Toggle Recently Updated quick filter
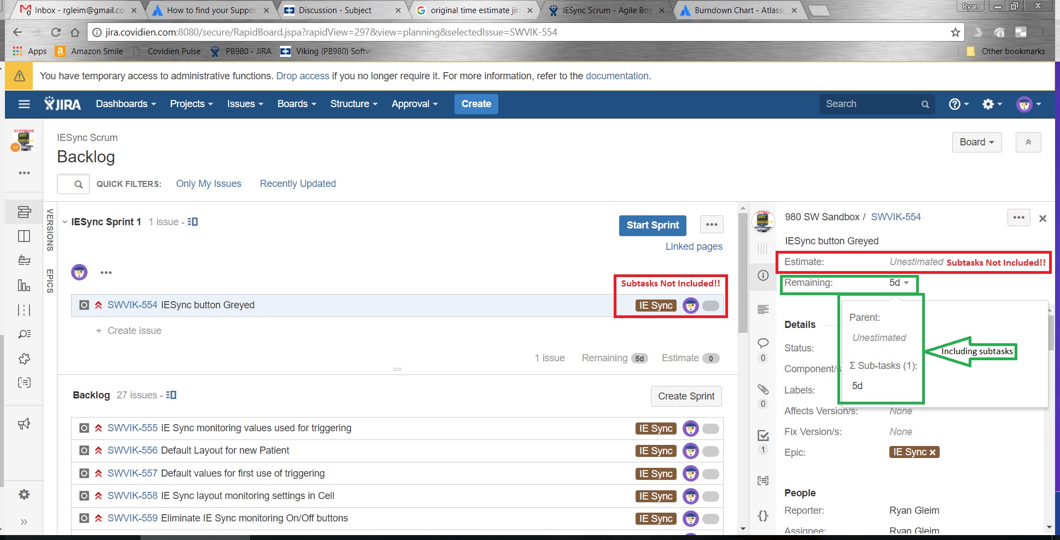Viewport: 1060px width, 540px height. click(x=298, y=184)
